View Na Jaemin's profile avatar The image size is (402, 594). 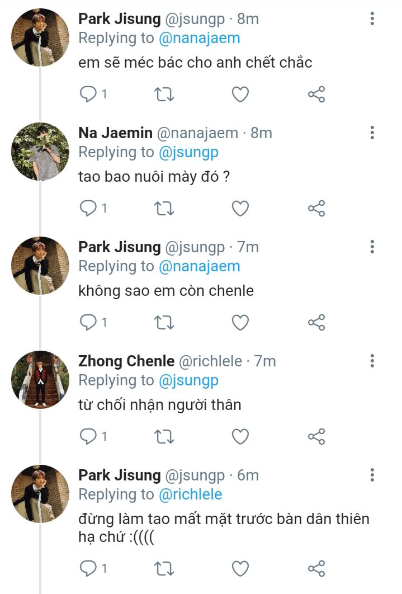point(40,151)
